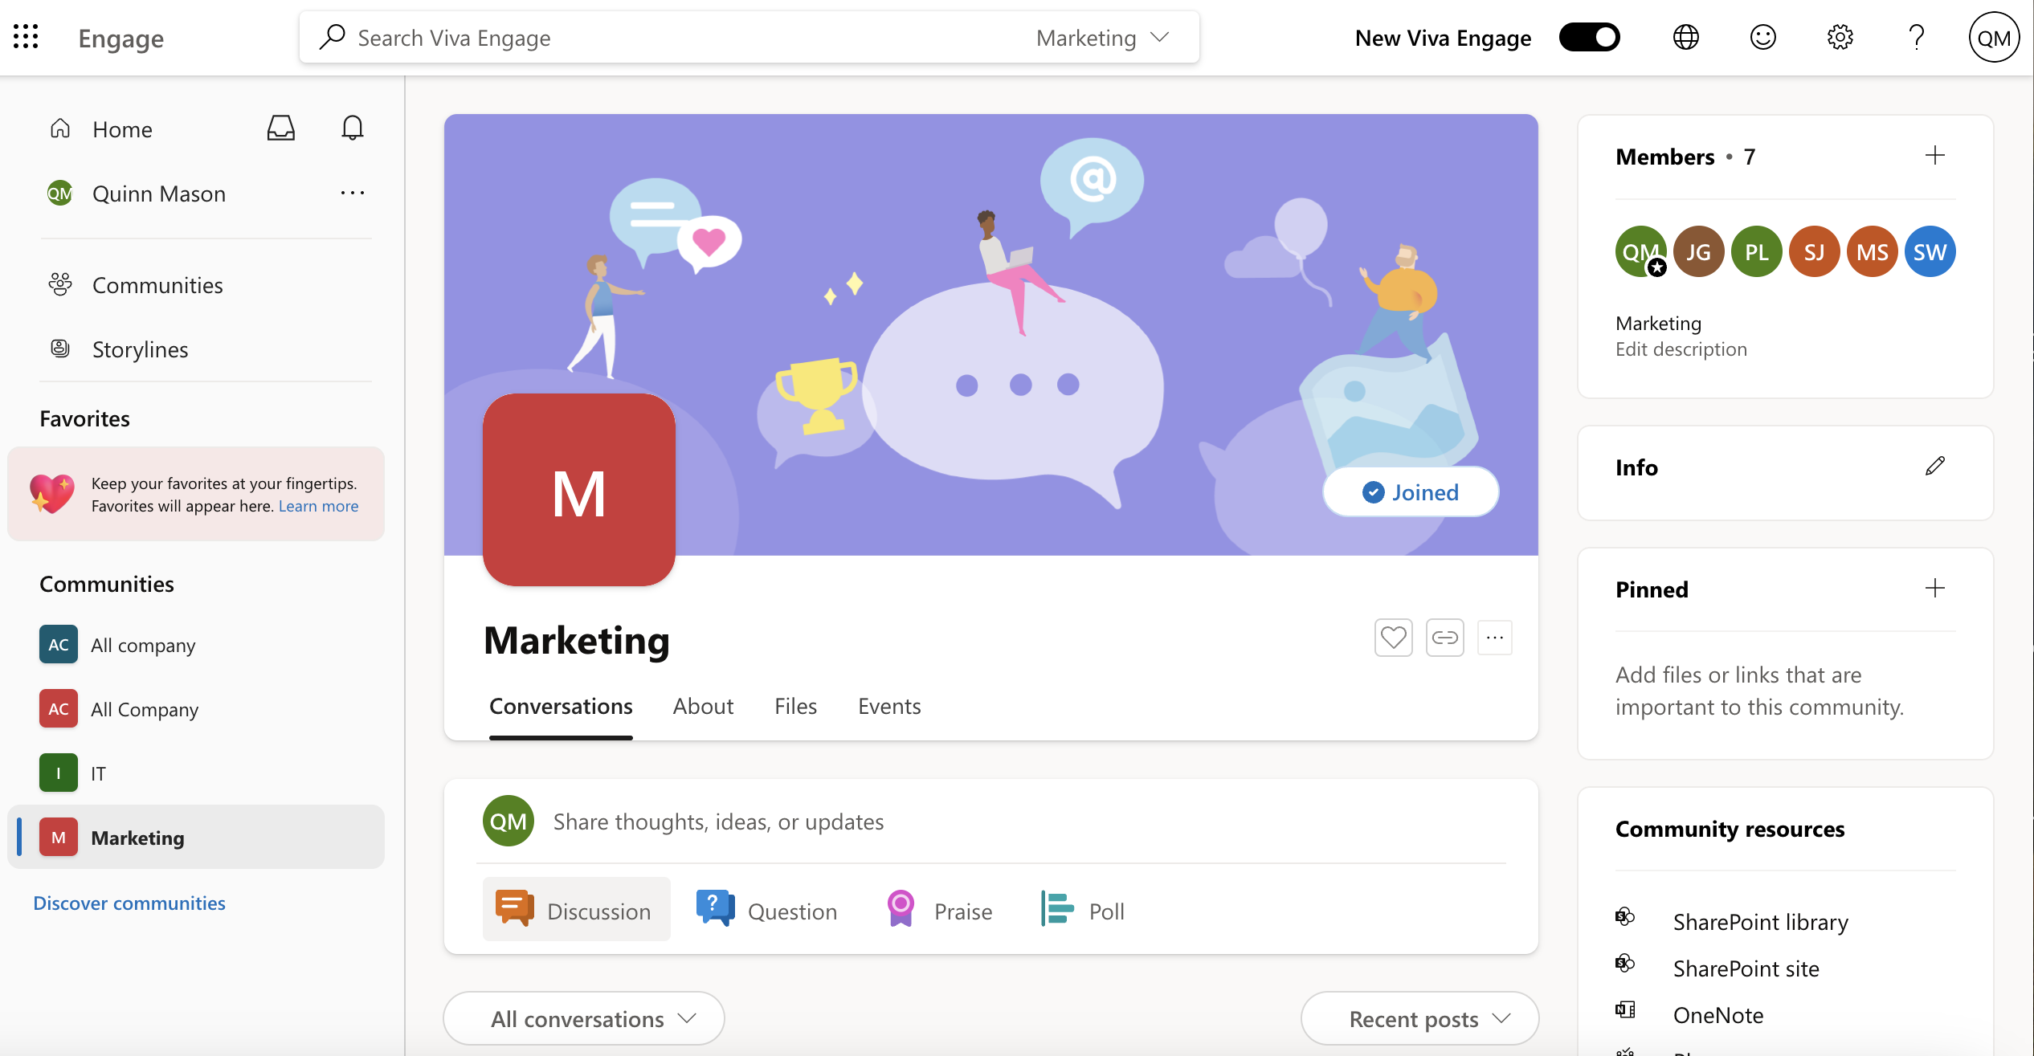Click the globe language icon
The height and width of the screenshot is (1056, 2034).
click(1685, 37)
